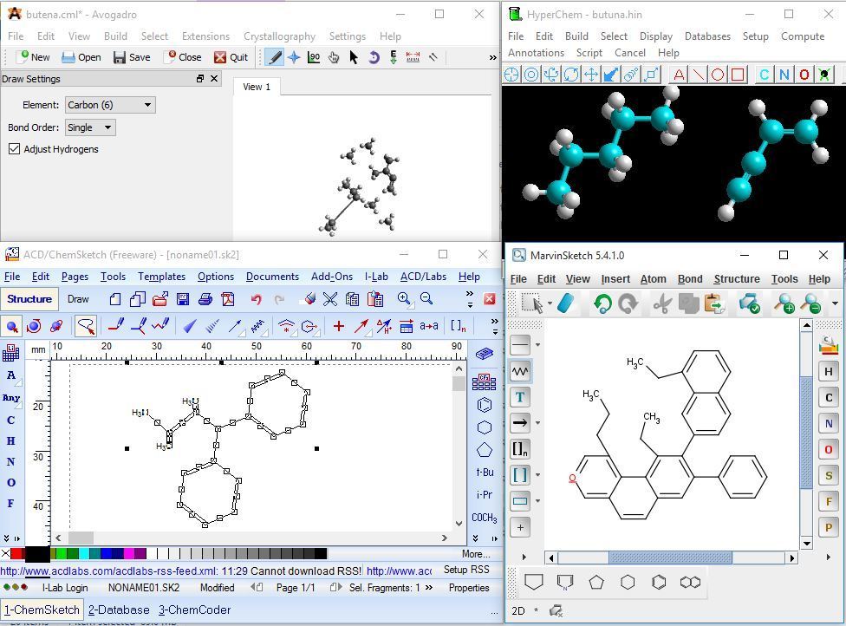The height and width of the screenshot is (626, 846).
Task: Pick the magenta color swatch in ChemSketch palette
Action: click(128, 554)
